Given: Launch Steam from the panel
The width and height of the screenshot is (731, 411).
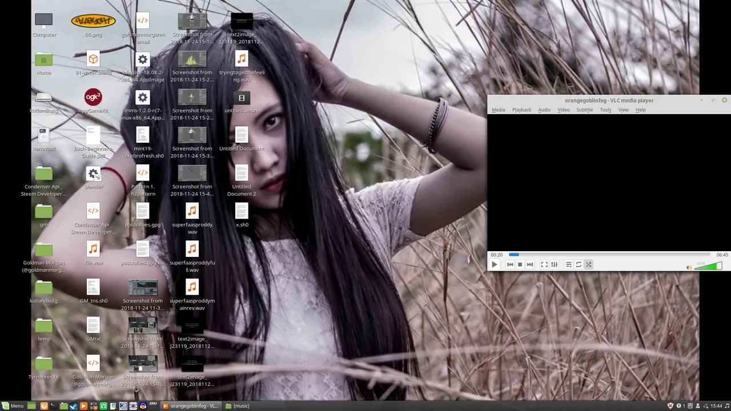Looking at the screenshot, I should (74, 406).
